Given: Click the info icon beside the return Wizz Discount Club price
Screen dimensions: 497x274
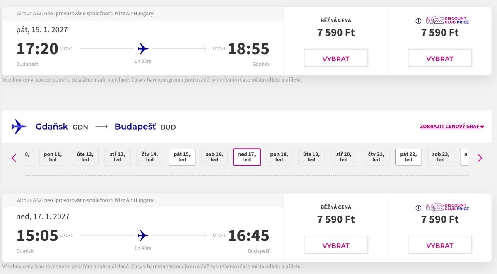Looking at the screenshot, I should (x=418, y=207).
